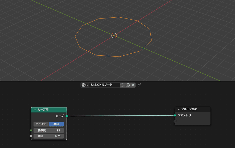Viewport: 235px width, 148px height.
Task: Collapse the カーブ円 node
Action: (35, 110)
